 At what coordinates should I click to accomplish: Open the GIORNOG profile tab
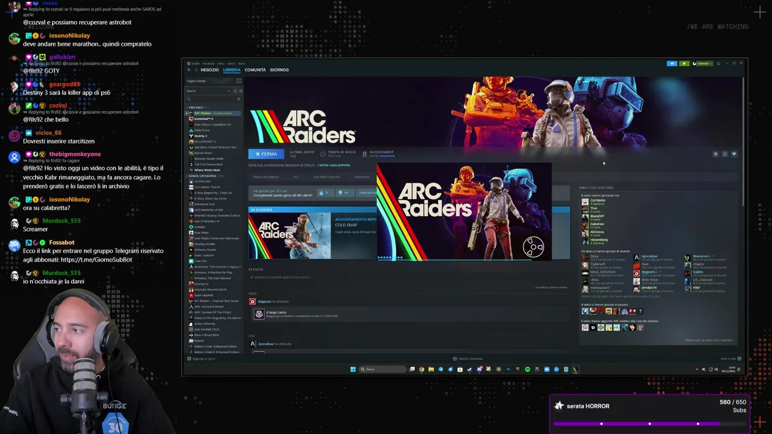coord(279,70)
